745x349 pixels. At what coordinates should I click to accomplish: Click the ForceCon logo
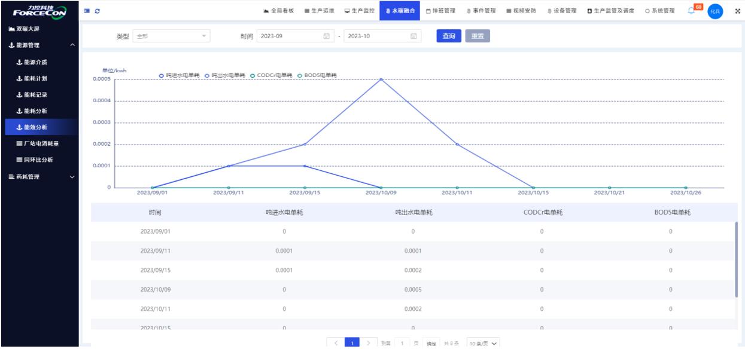39,11
